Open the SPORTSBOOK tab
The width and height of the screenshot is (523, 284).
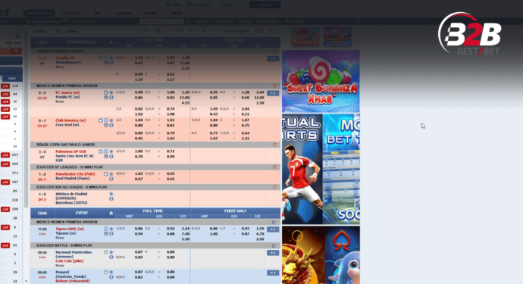pos(39,14)
